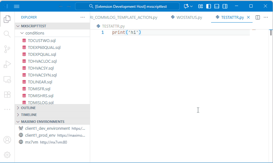273x163 pixels.
Task: Open TDLINEAR.sql file
Action: click(52, 82)
